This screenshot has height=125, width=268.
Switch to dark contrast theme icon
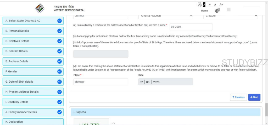pyautogui.click(x=204, y=4)
